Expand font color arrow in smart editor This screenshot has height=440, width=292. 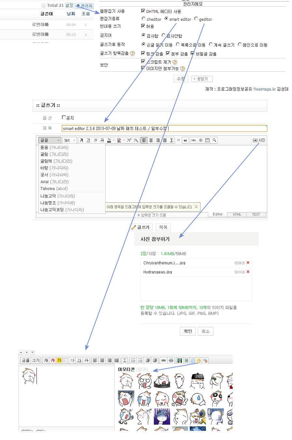point(114,140)
